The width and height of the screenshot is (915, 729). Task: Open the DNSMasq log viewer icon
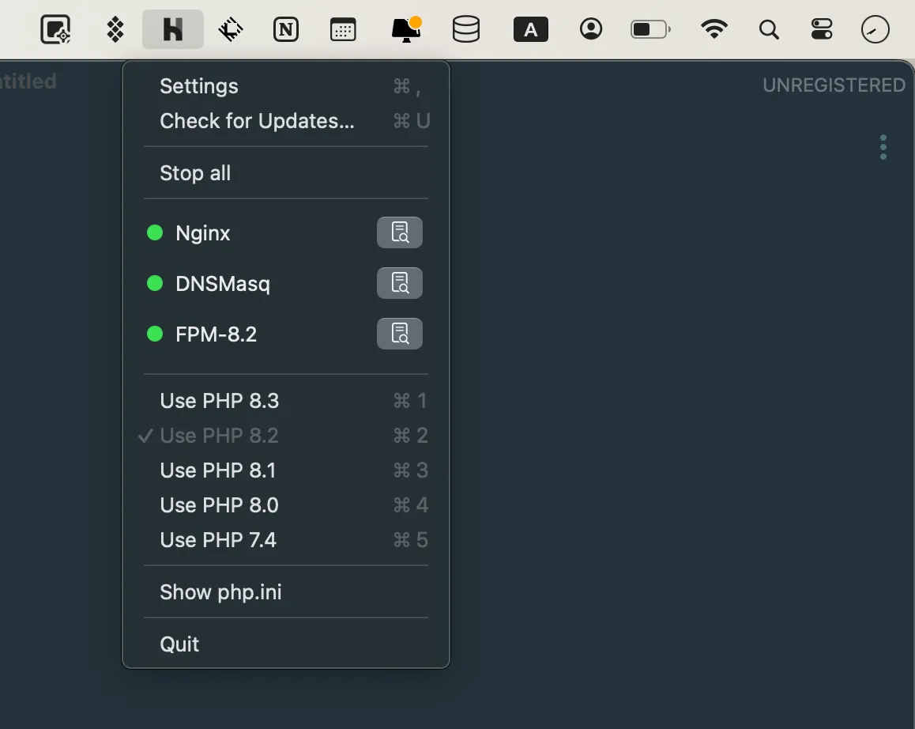(x=399, y=283)
